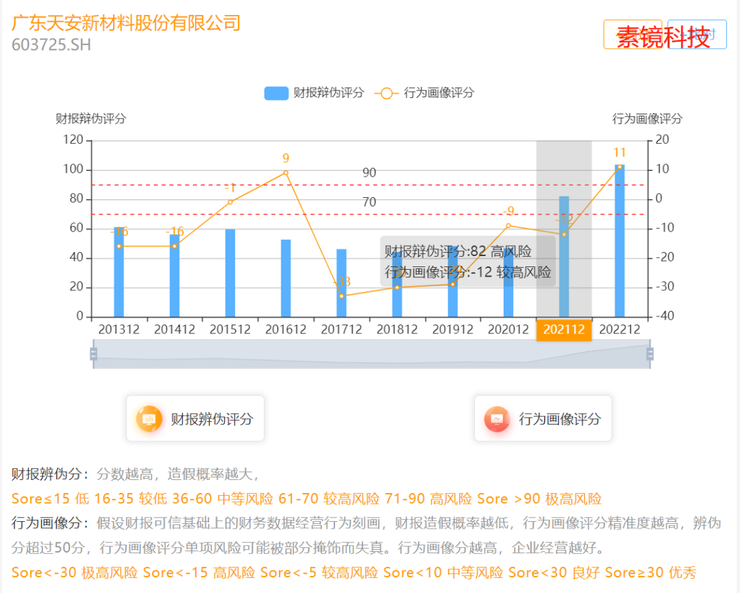Image resolution: width=740 pixels, height=593 pixels.
Task: Click the orange chart icon beside 财报辨伪评分
Action: click(149, 418)
